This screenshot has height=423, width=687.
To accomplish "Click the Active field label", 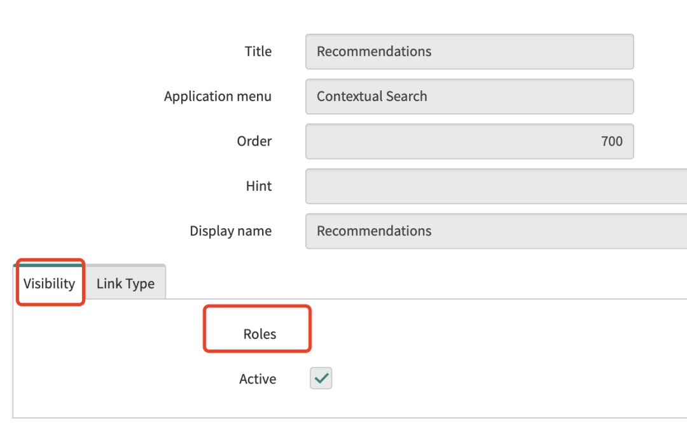I will click(x=258, y=379).
